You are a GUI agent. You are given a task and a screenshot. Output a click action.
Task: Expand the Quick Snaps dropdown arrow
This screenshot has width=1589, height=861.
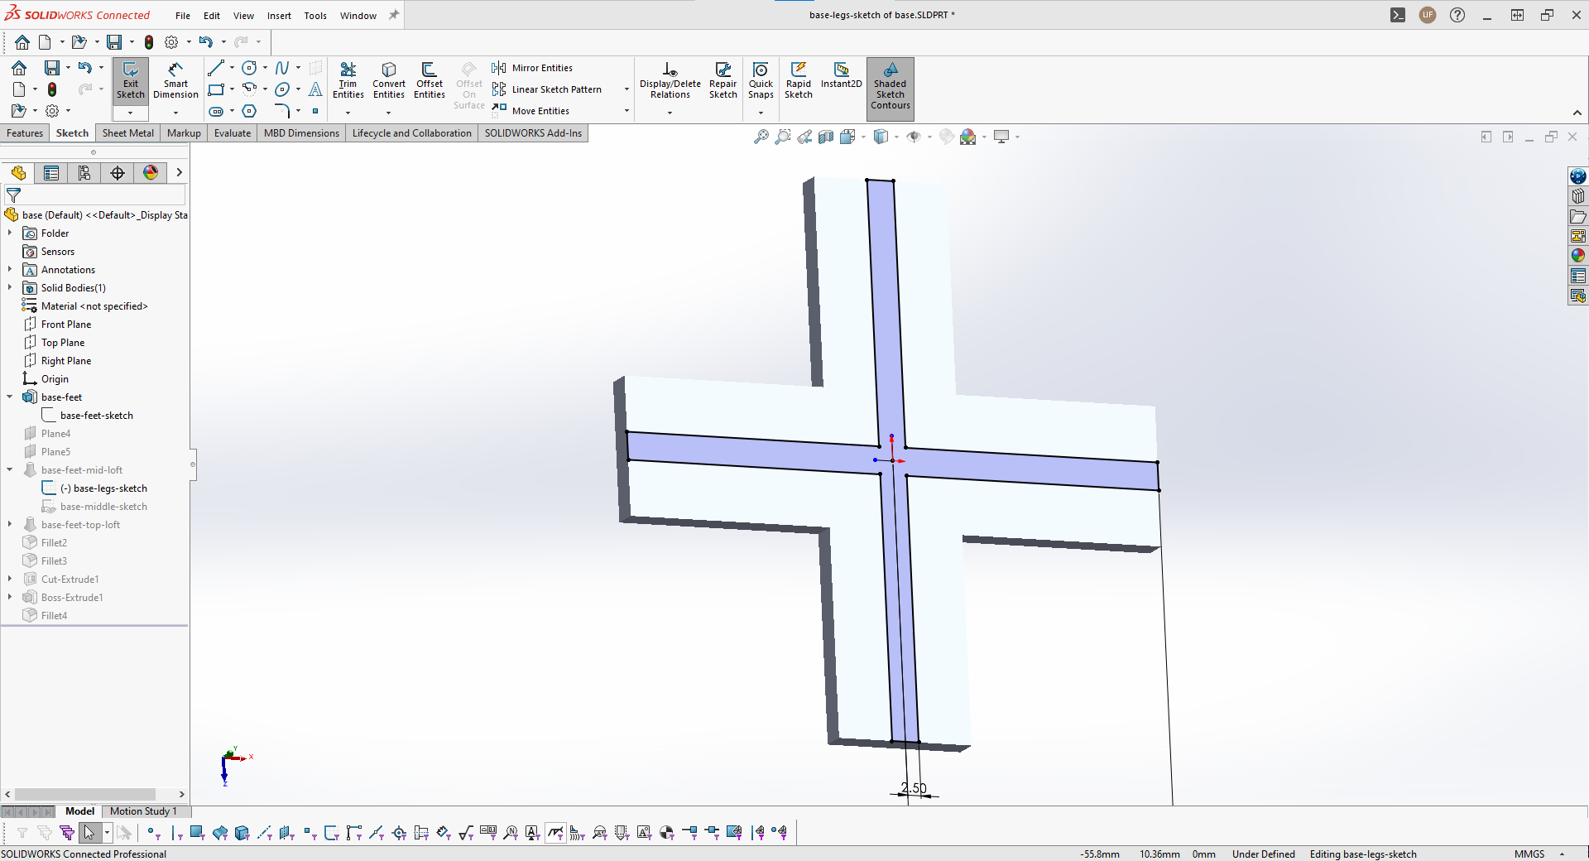[761, 113]
